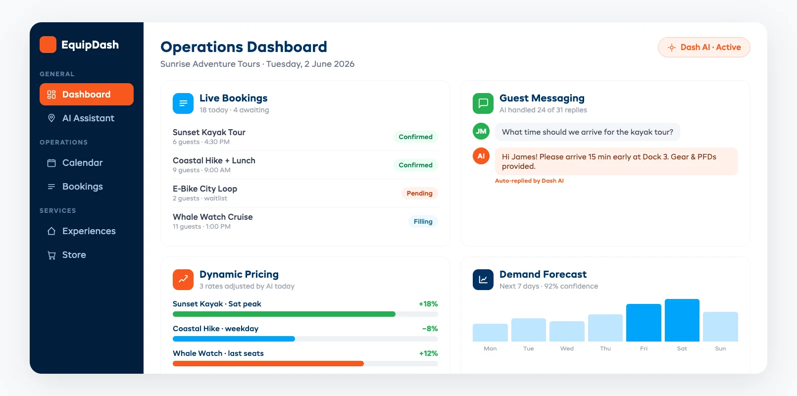Click the Sunrise Adventure Tours date subtitle

[x=257, y=64]
